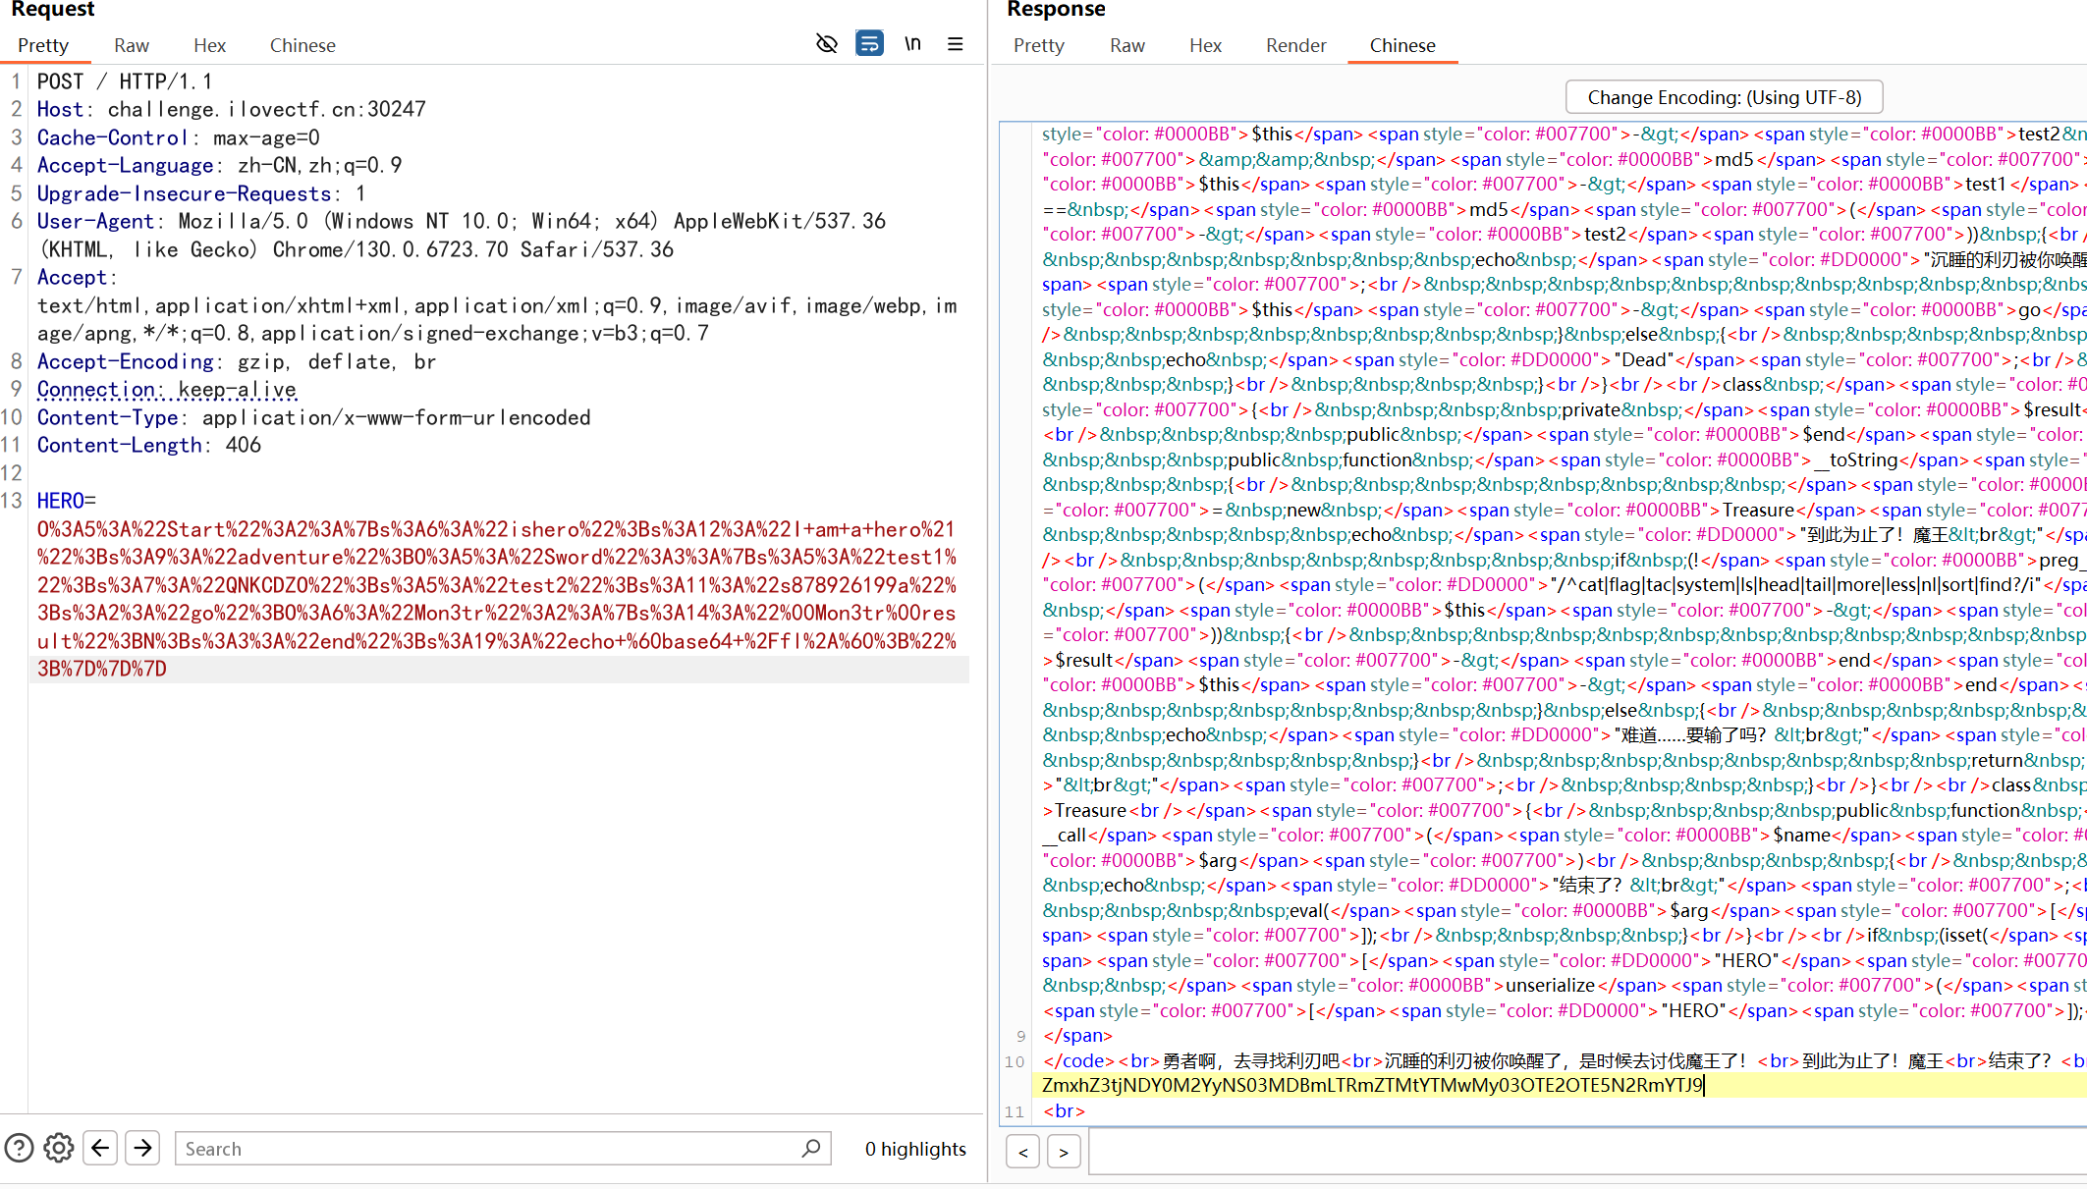Open the Request hamburger options menu
The height and width of the screenshot is (1189, 2087).
point(955,44)
